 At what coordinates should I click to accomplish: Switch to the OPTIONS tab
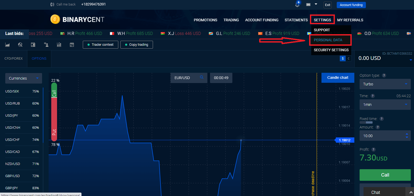pos(39,59)
